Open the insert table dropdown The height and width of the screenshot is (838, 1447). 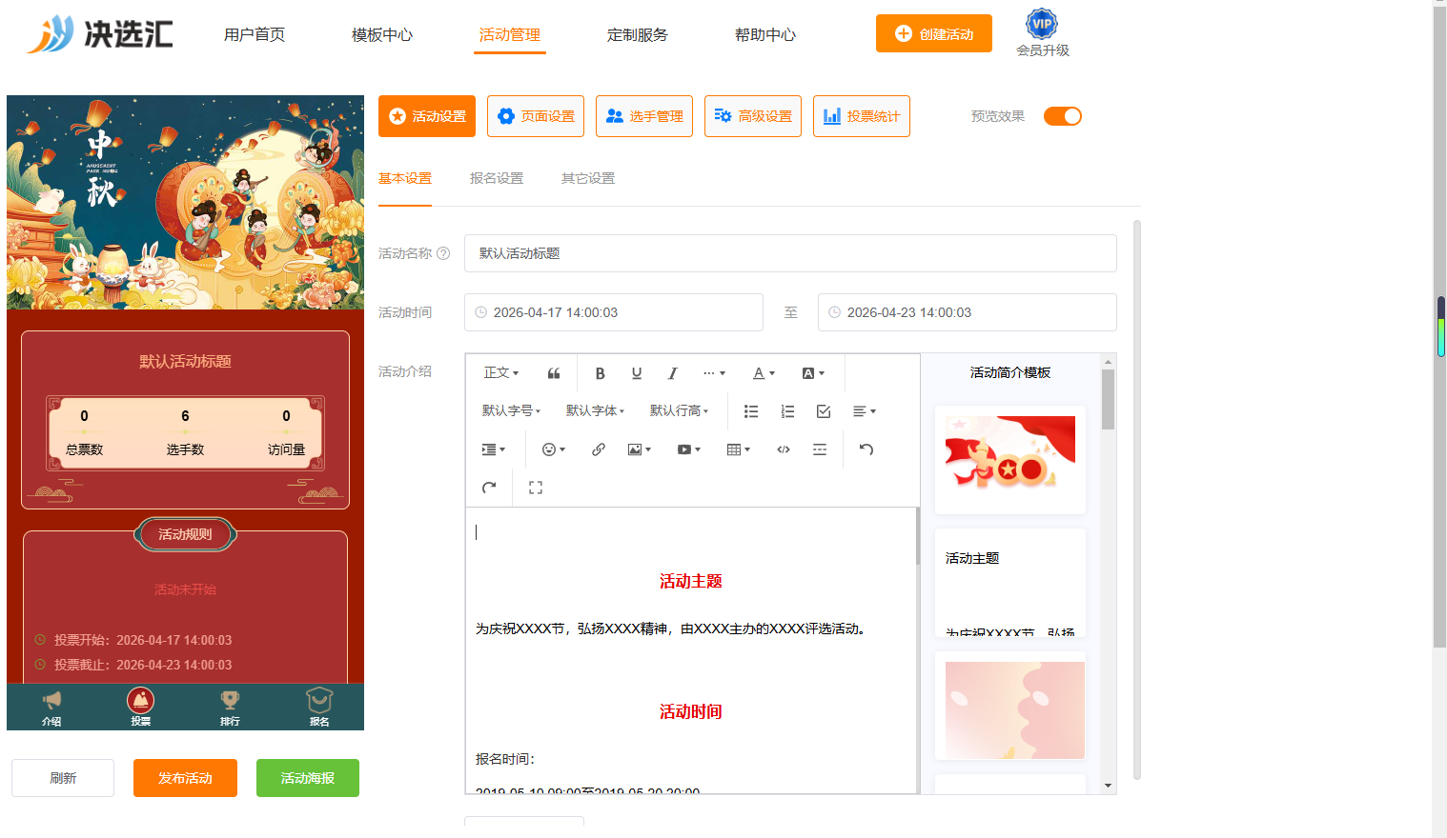[739, 449]
